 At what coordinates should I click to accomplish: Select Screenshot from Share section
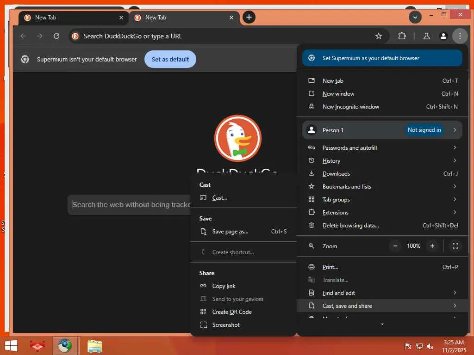243,325
